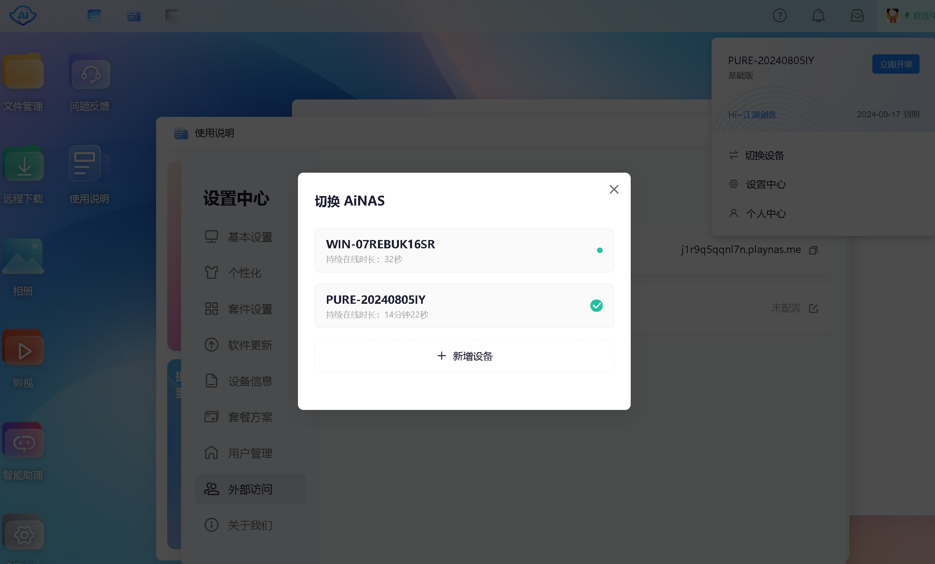935x564 pixels.
Task: Click the 新增设备 add device button
Action: 464,356
